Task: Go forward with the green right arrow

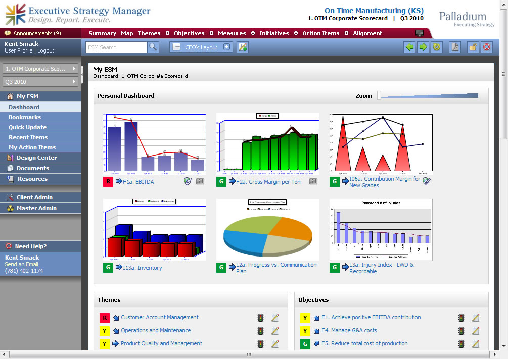Action: click(x=423, y=47)
